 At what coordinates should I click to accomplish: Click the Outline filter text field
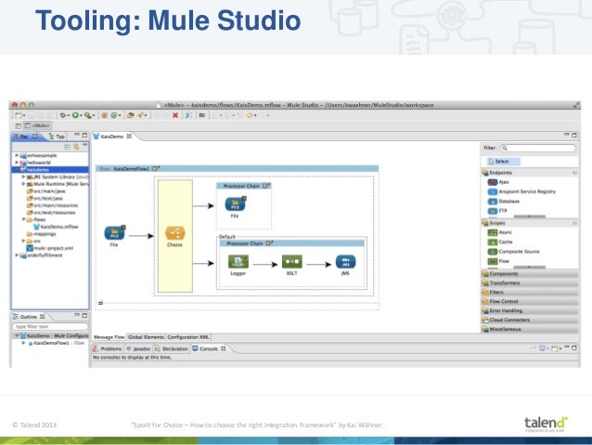50,326
